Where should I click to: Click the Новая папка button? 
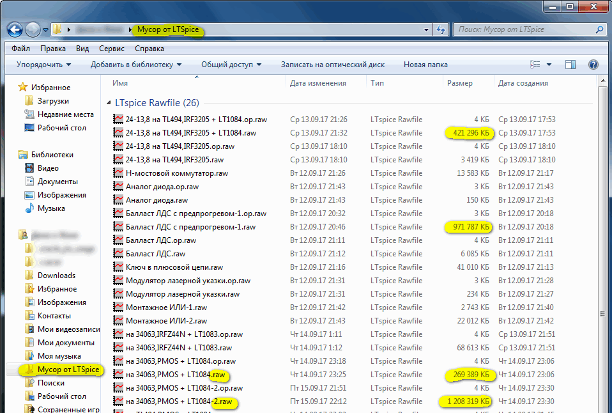click(x=425, y=65)
